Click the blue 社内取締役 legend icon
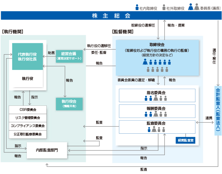Image resolution: width=222 pixels, height=174 pixels. pyautogui.click(x=137, y=7)
